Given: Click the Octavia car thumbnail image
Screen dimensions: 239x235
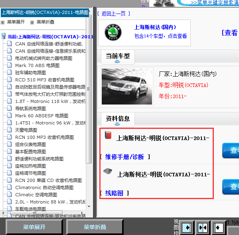Looking at the screenshot, I should coord(127,87).
